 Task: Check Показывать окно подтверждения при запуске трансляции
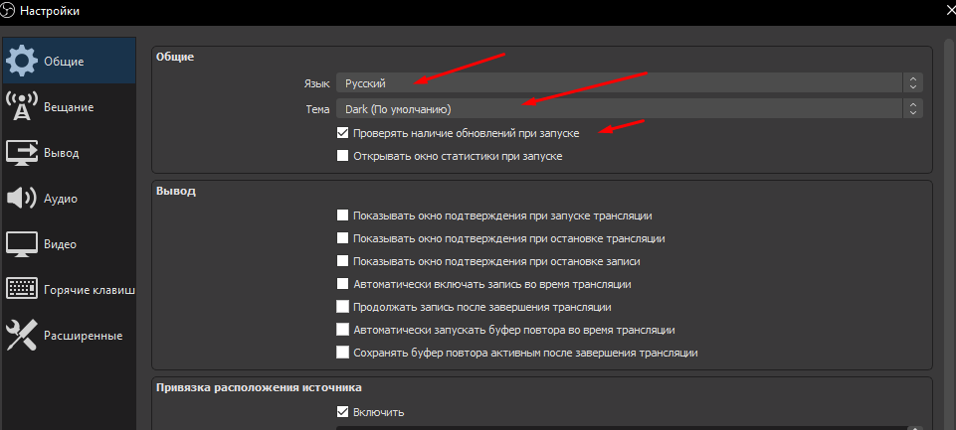click(x=343, y=215)
